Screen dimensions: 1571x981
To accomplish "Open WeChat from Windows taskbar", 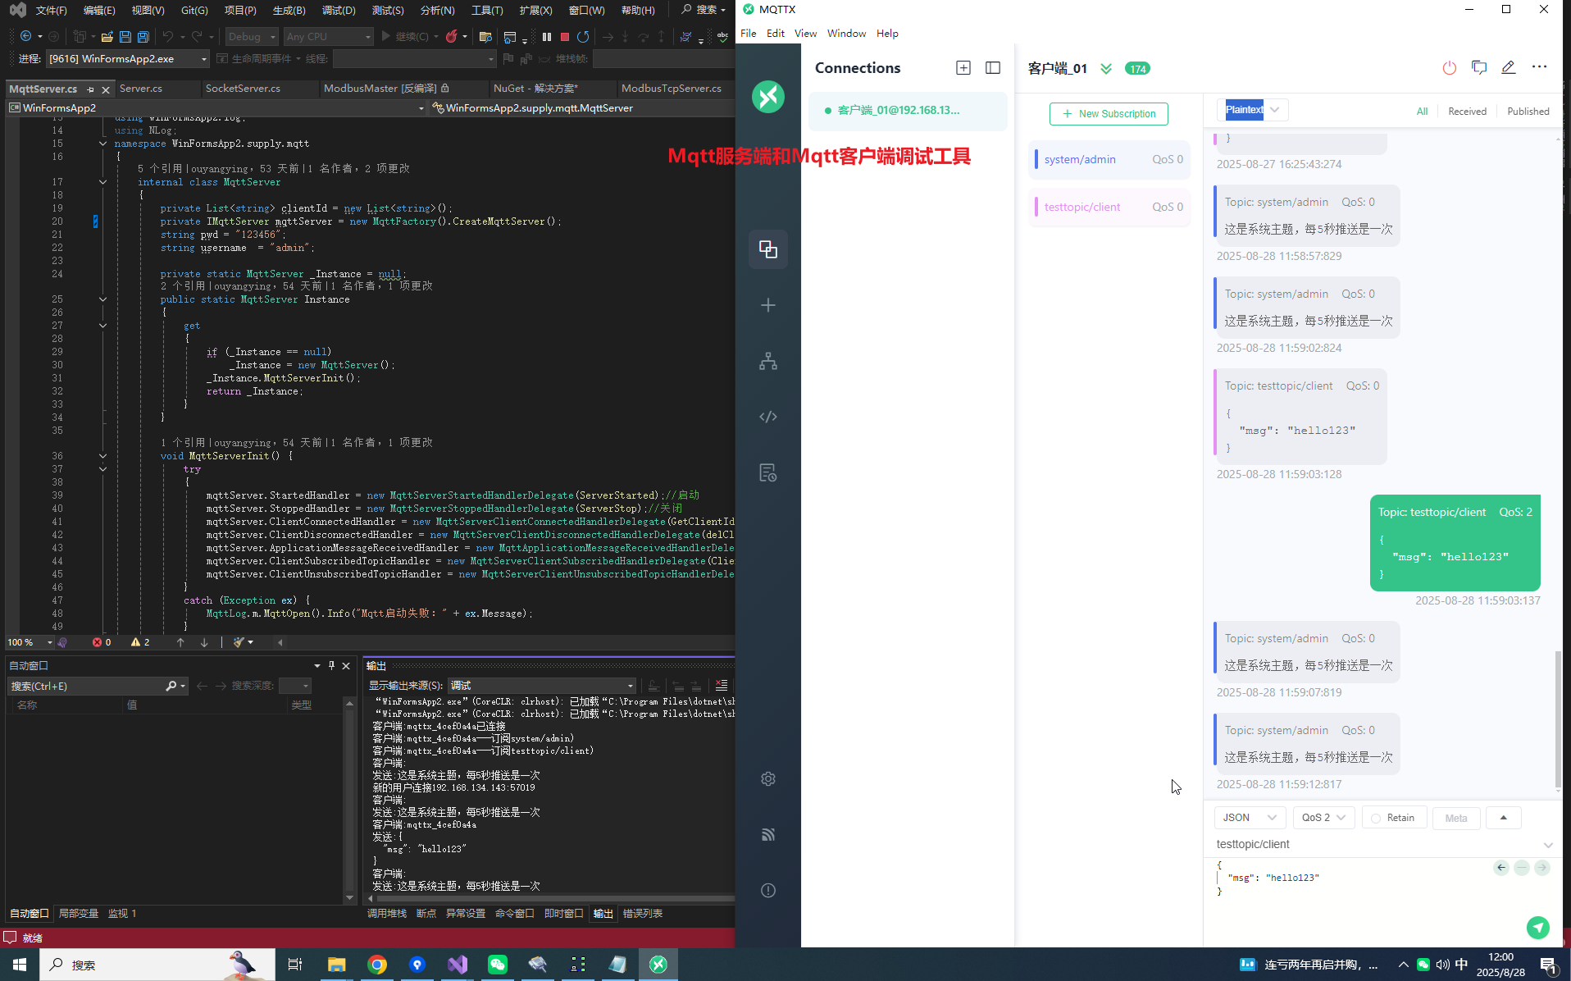I will point(498,965).
